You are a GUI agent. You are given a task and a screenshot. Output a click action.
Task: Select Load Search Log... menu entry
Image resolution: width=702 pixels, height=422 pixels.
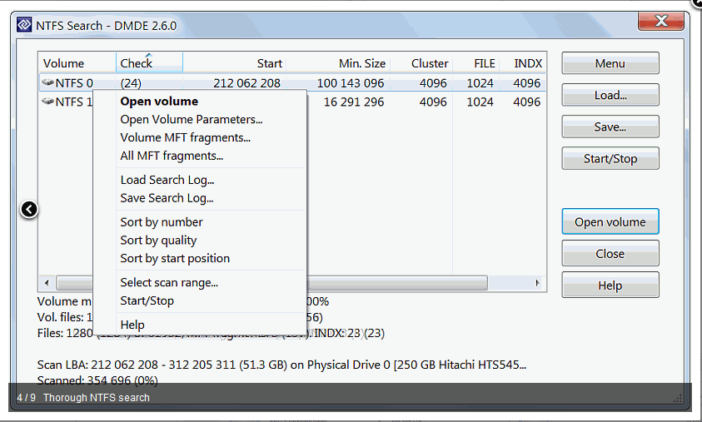pyautogui.click(x=167, y=180)
